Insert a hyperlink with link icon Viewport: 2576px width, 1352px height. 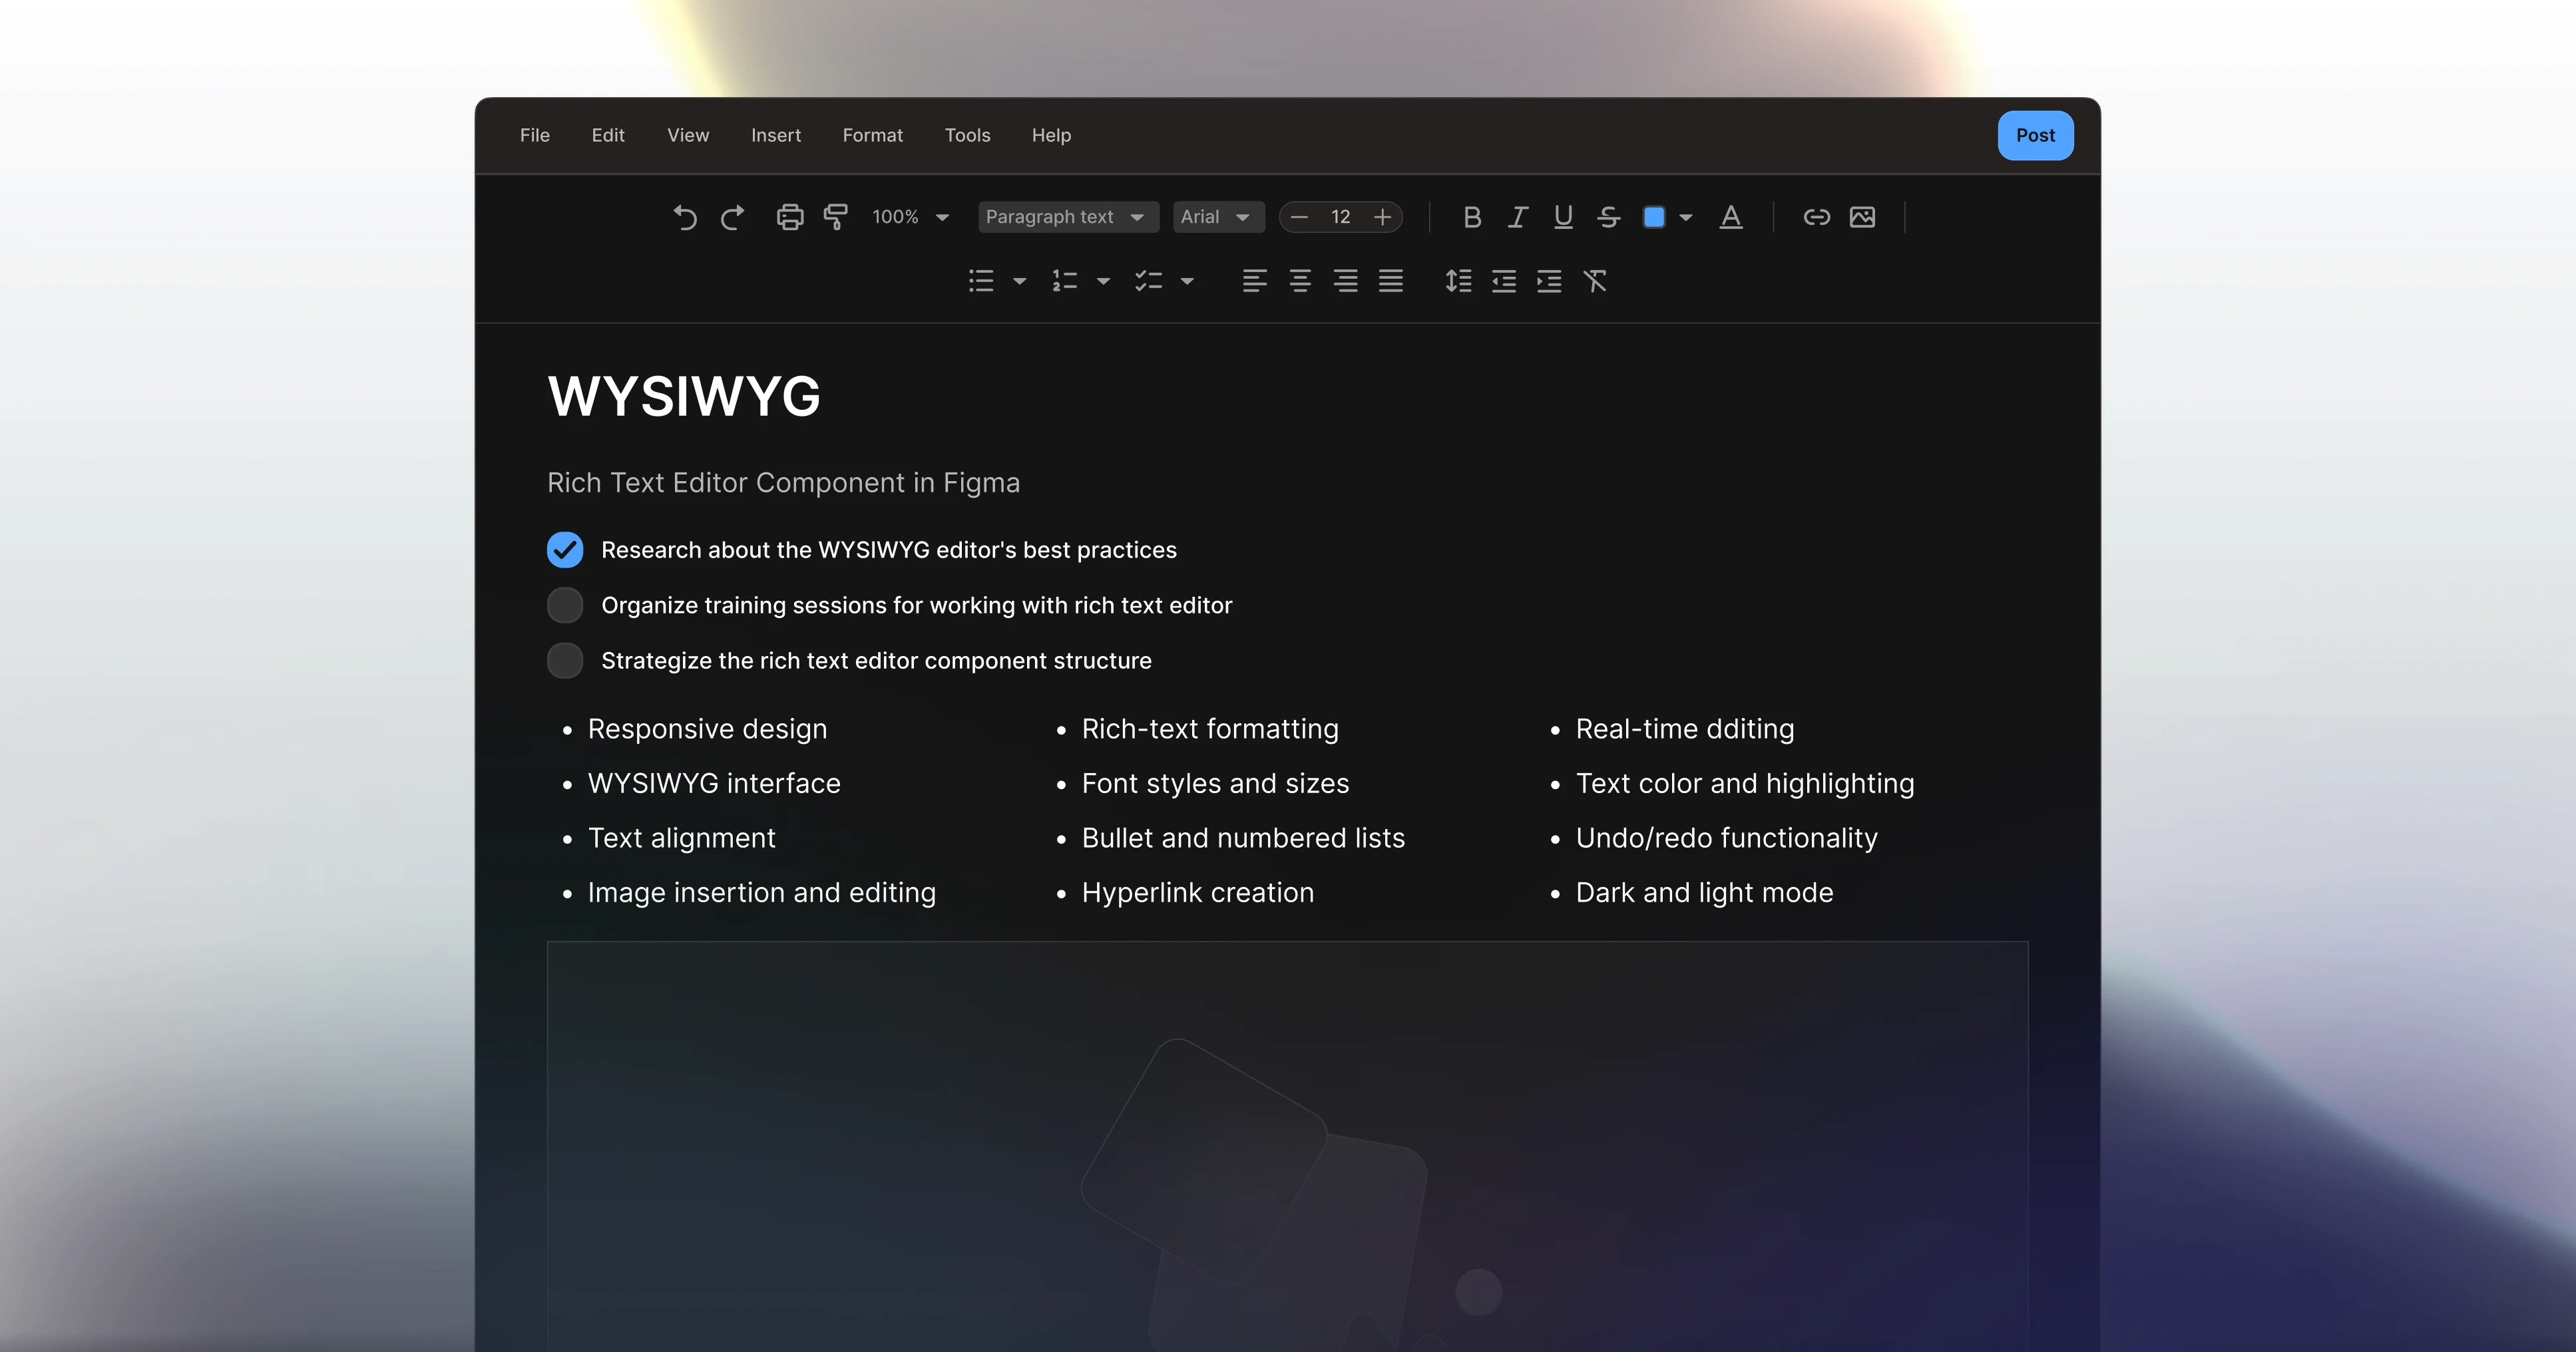(1817, 217)
